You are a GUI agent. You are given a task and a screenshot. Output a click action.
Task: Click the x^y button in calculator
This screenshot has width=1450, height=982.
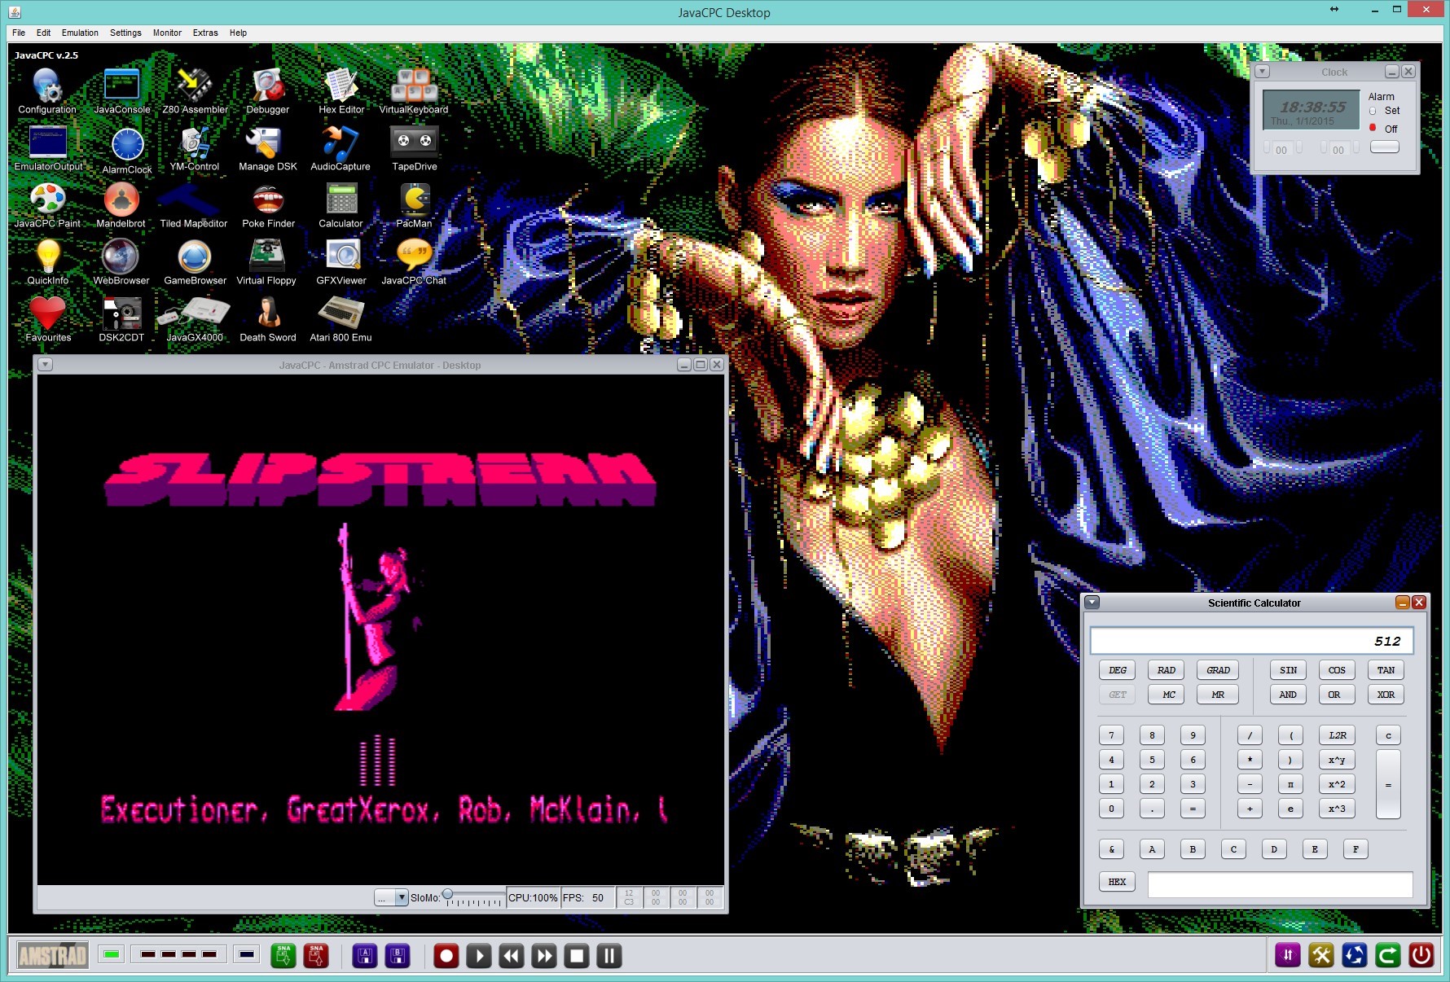coord(1337,760)
